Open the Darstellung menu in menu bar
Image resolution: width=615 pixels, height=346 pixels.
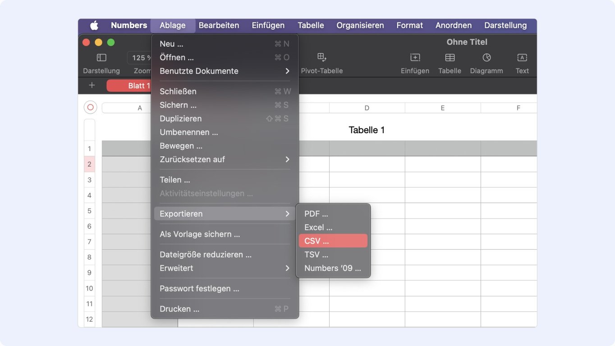click(505, 25)
